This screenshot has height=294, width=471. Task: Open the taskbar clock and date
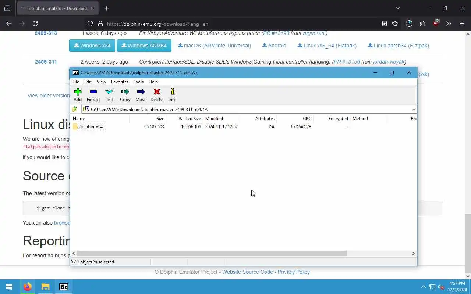point(457,287)
